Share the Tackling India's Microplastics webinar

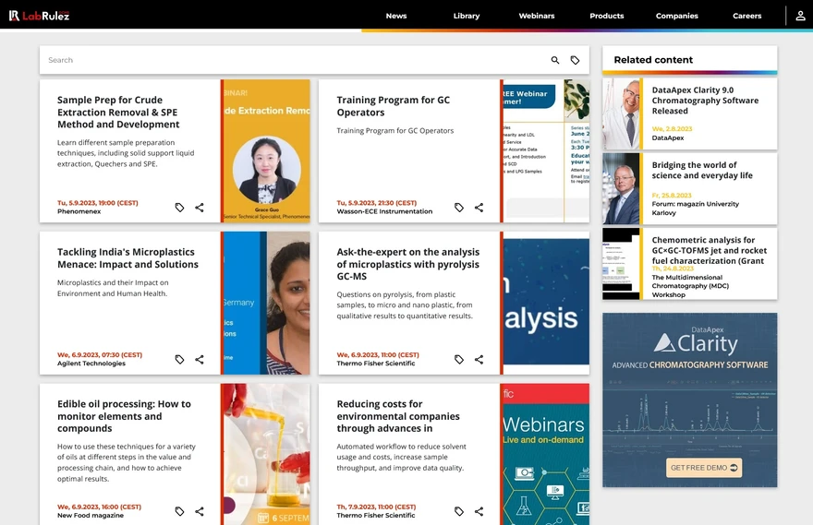200,359
